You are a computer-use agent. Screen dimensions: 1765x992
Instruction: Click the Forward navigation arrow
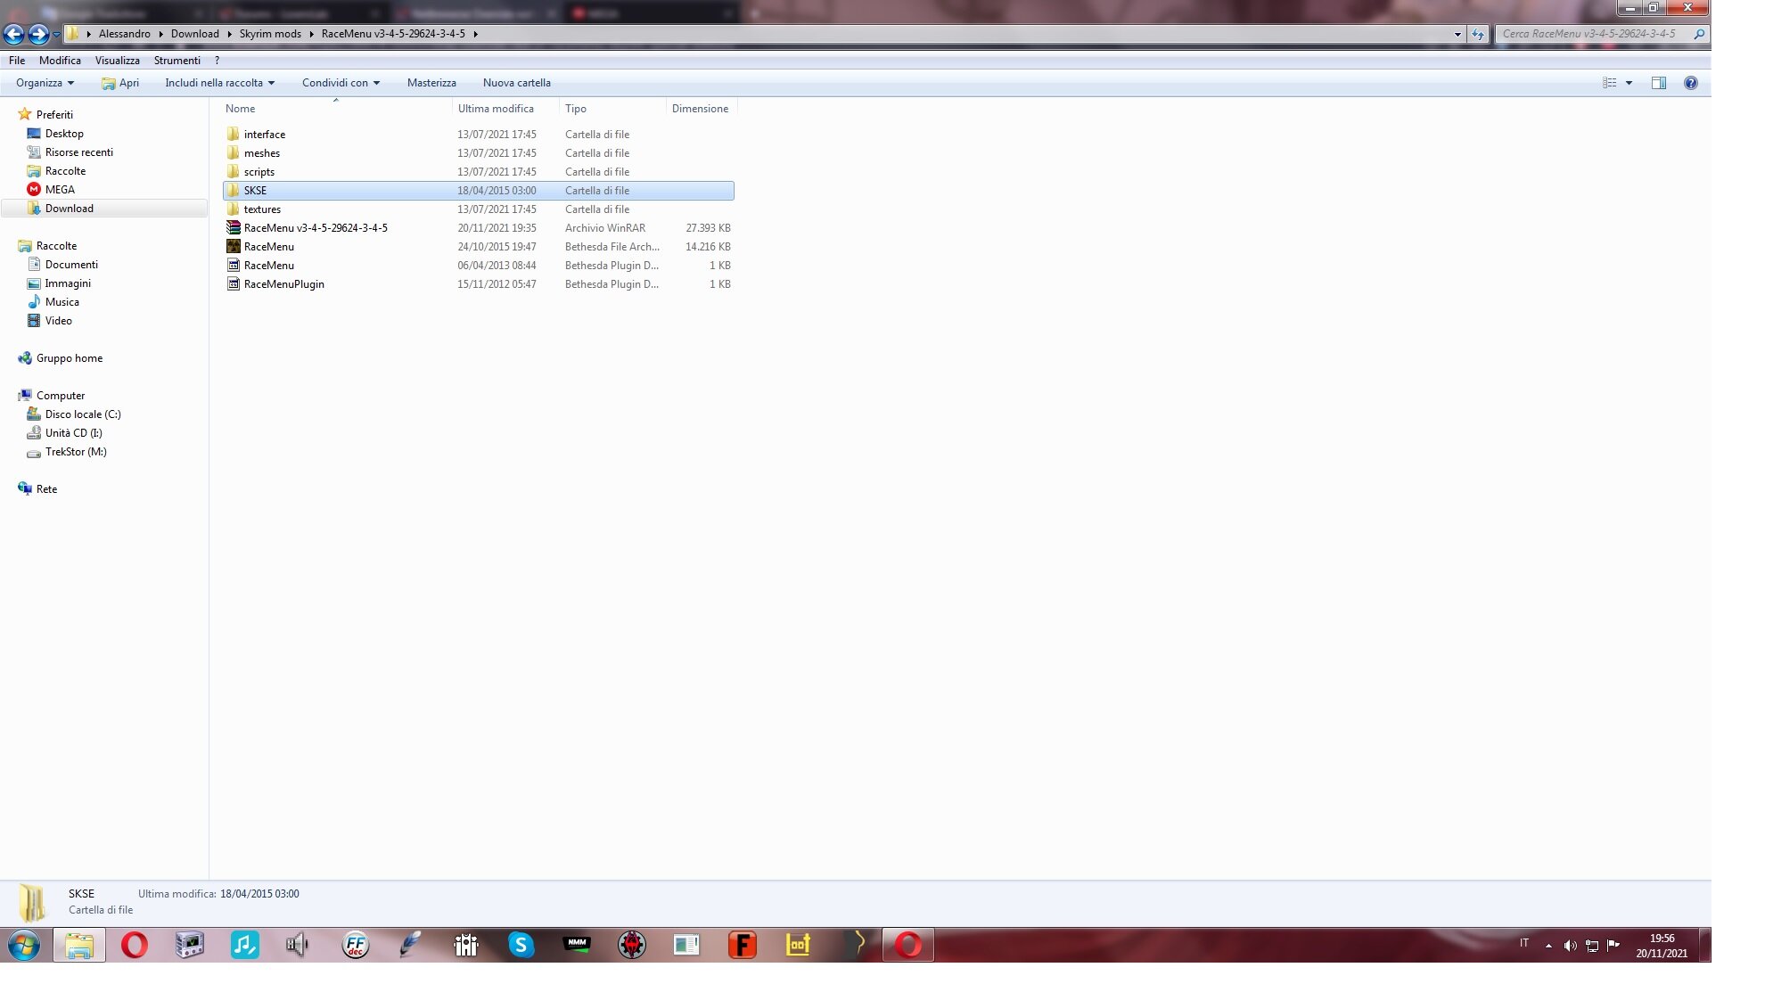(x=37, y=34)
